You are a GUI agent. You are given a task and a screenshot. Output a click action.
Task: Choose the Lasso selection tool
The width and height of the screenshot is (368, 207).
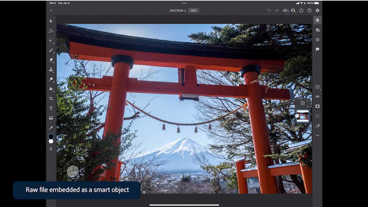click(51, 41)
